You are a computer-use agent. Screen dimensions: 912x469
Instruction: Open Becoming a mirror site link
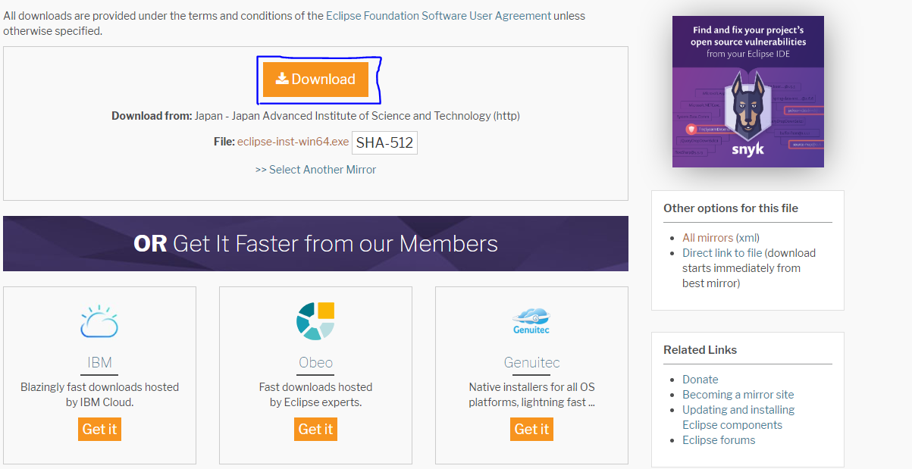[738, 395]
